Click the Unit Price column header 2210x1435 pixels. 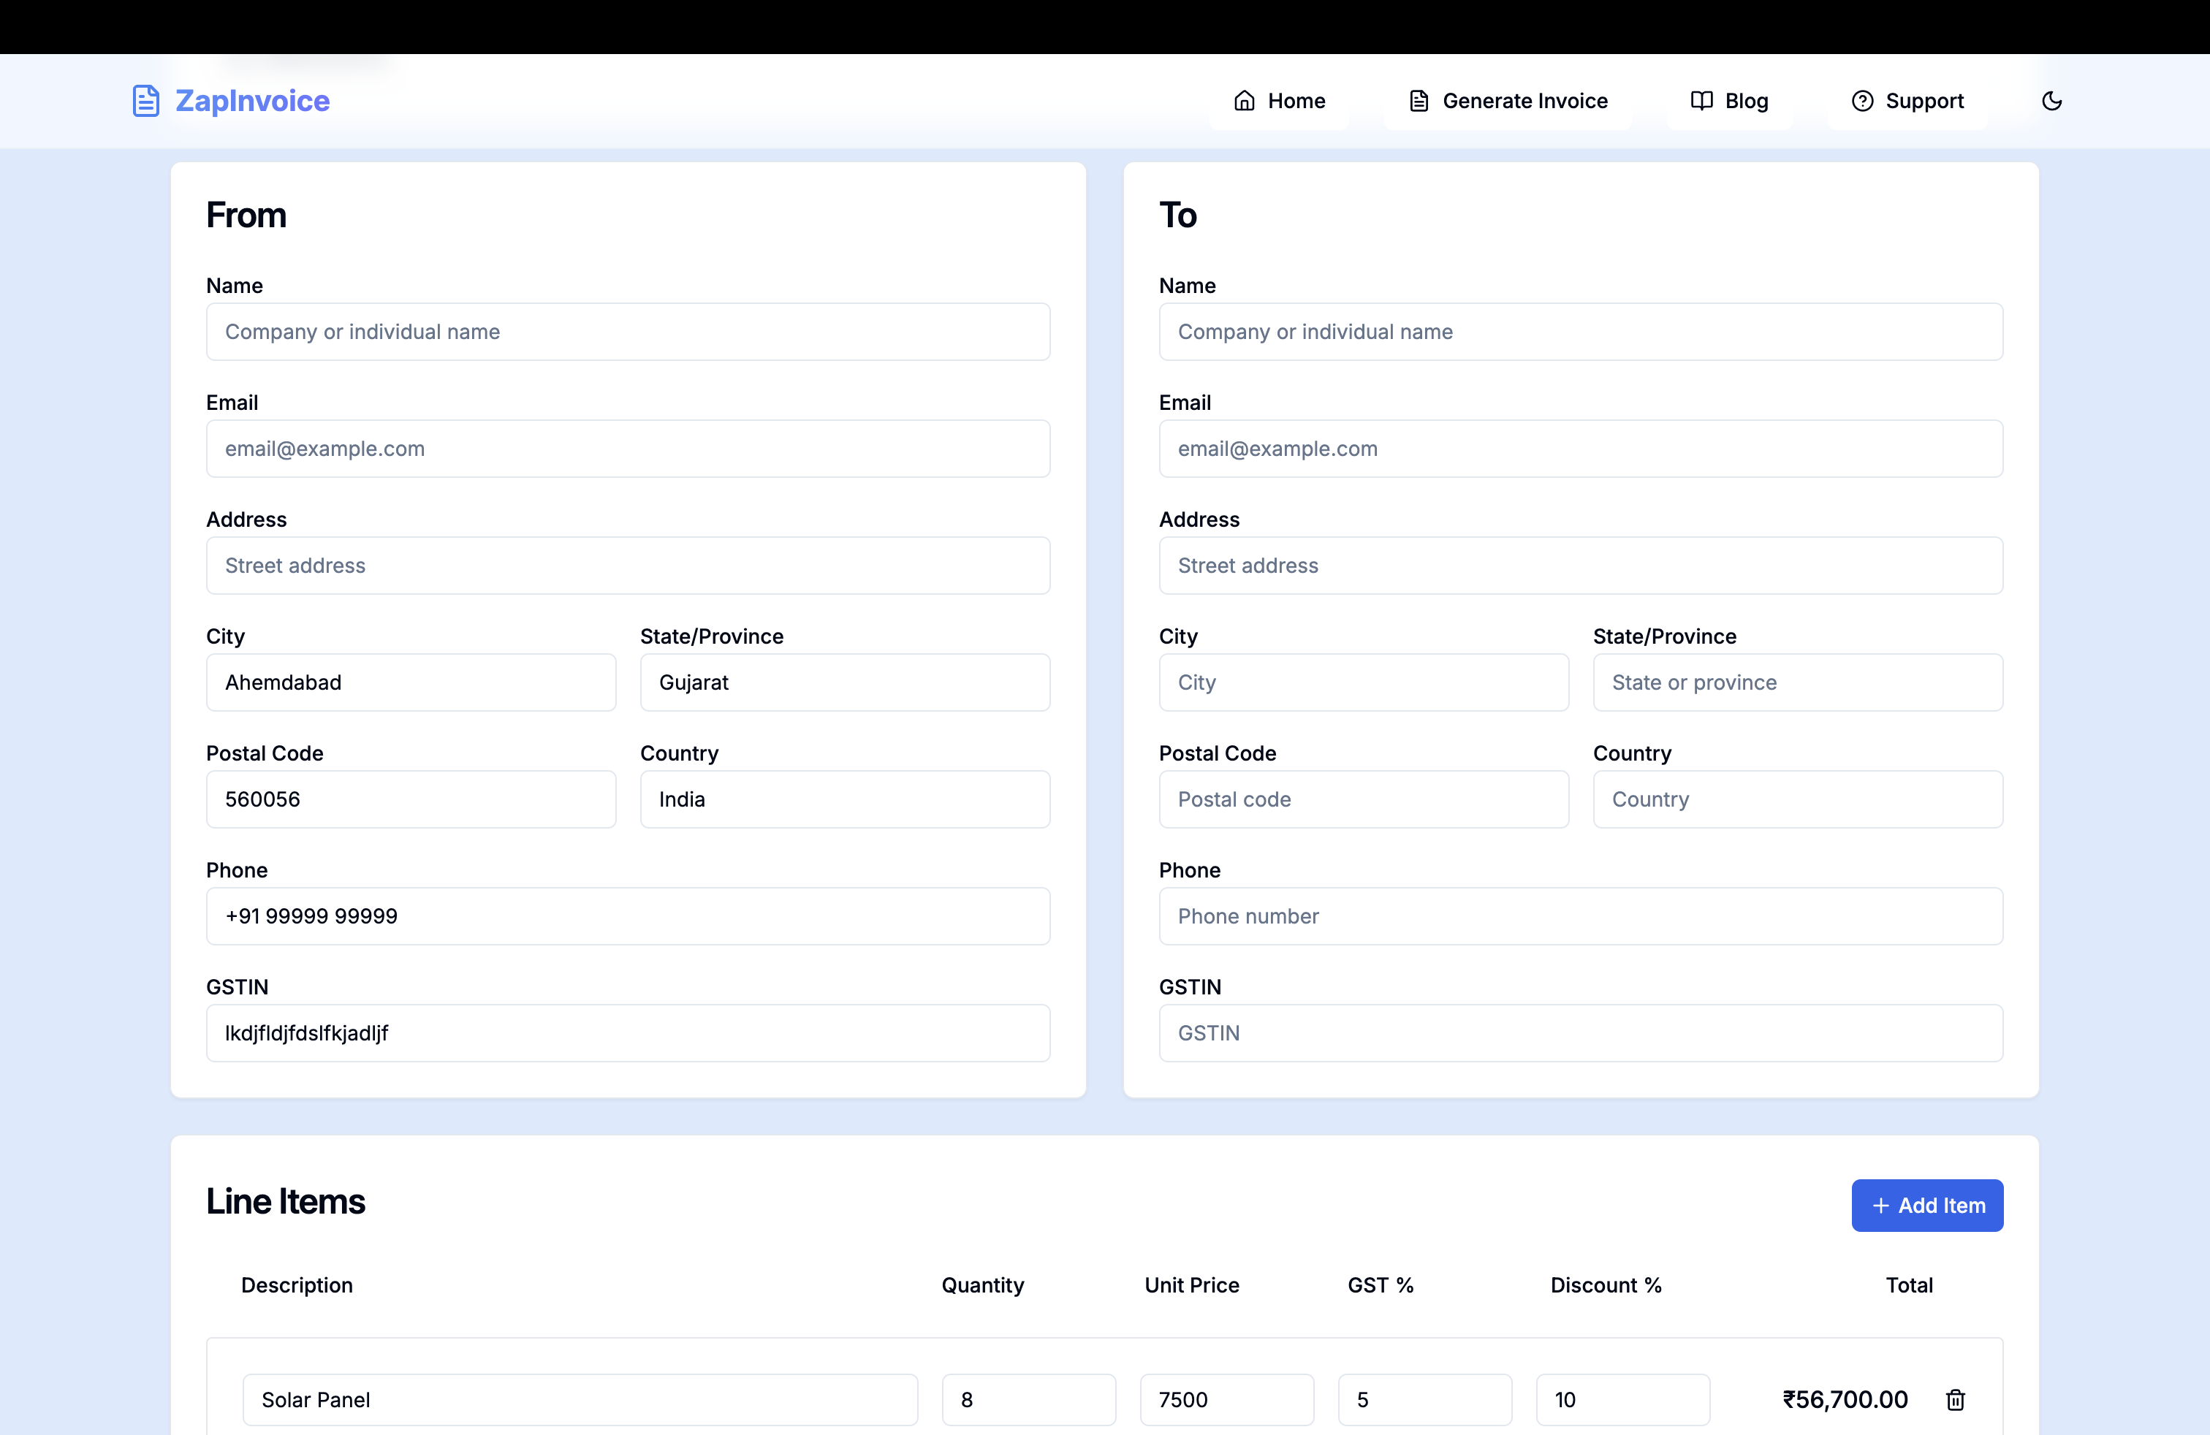[x=1191, y=1284]
